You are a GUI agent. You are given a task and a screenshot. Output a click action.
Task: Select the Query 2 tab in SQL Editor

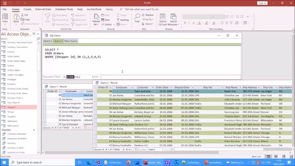[58, 41]
